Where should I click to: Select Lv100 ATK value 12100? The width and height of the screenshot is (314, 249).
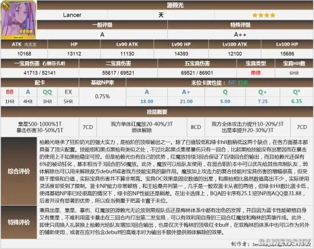coord(235,54)
